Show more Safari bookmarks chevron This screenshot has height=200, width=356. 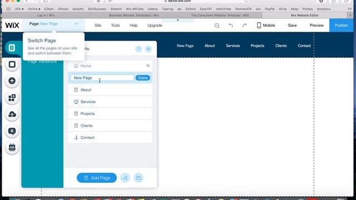click(x=349, y=9)
